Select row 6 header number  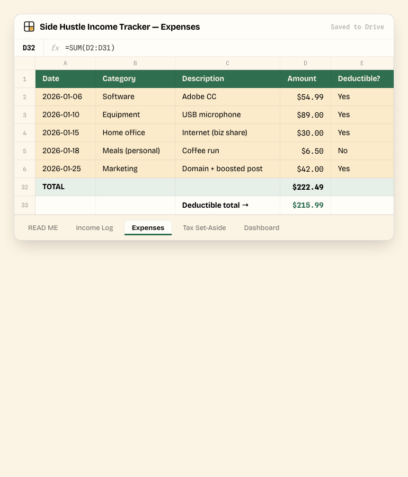pyautogui.click(x=24, y=169)
